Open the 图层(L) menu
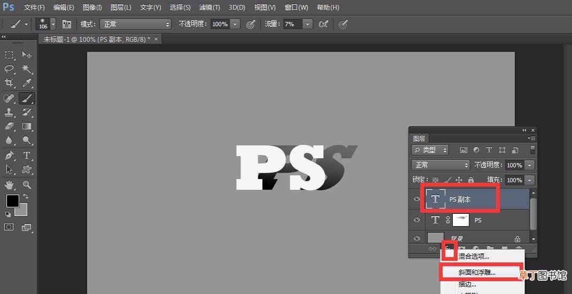Screen dimensions: 572x294 coord(120,7)
